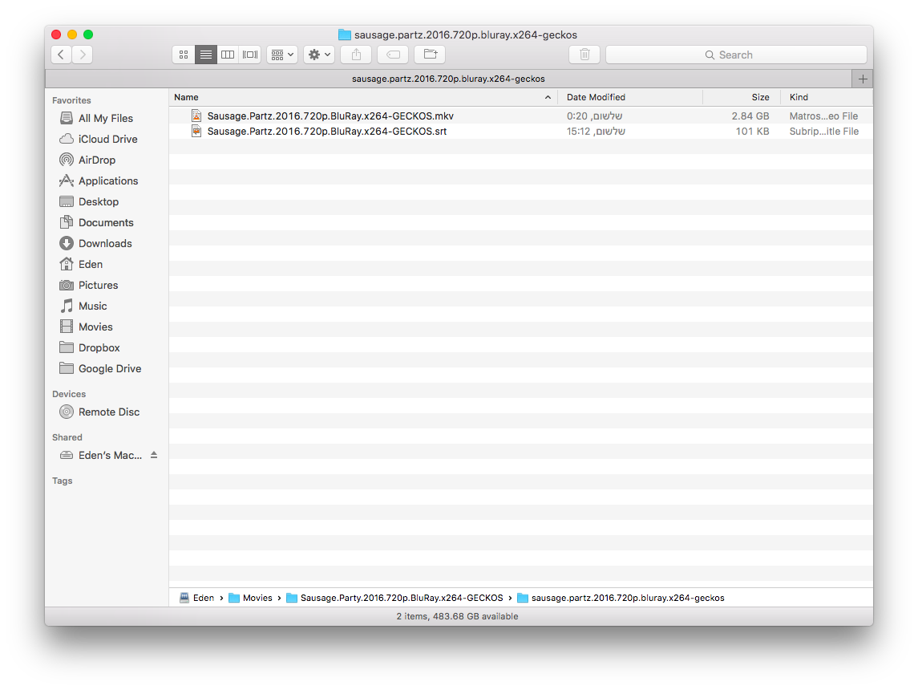Select the GECKOS.srt subtitle file row
Image resolution: width=918 pixels, height=690 pixels.
point(521,132)
